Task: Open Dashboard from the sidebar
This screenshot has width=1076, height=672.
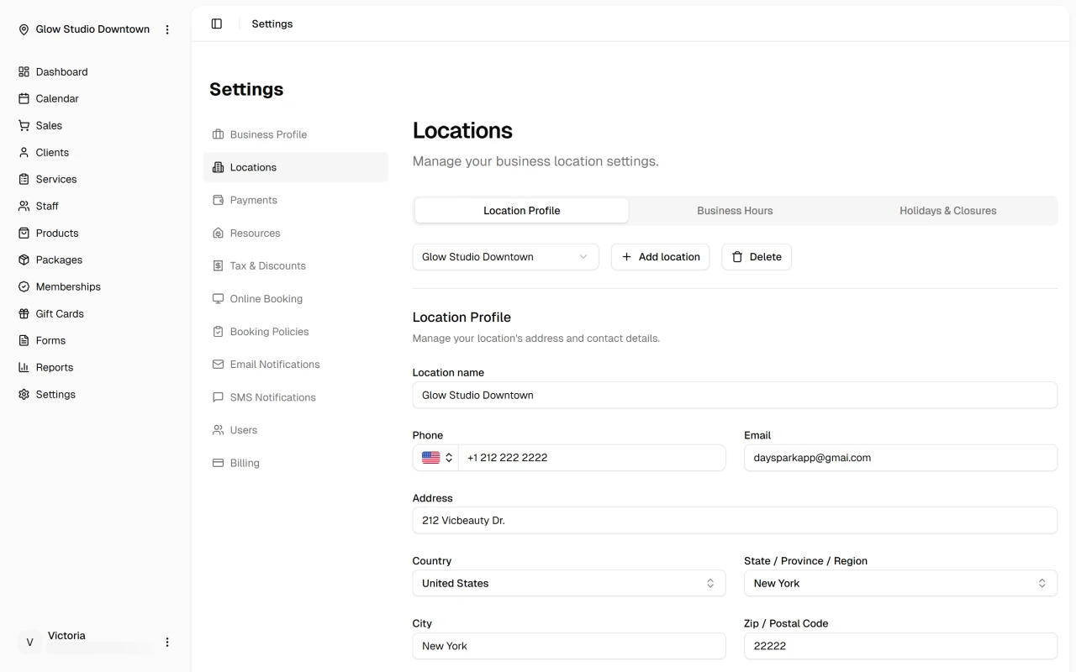Action: [x=61, y=71]
